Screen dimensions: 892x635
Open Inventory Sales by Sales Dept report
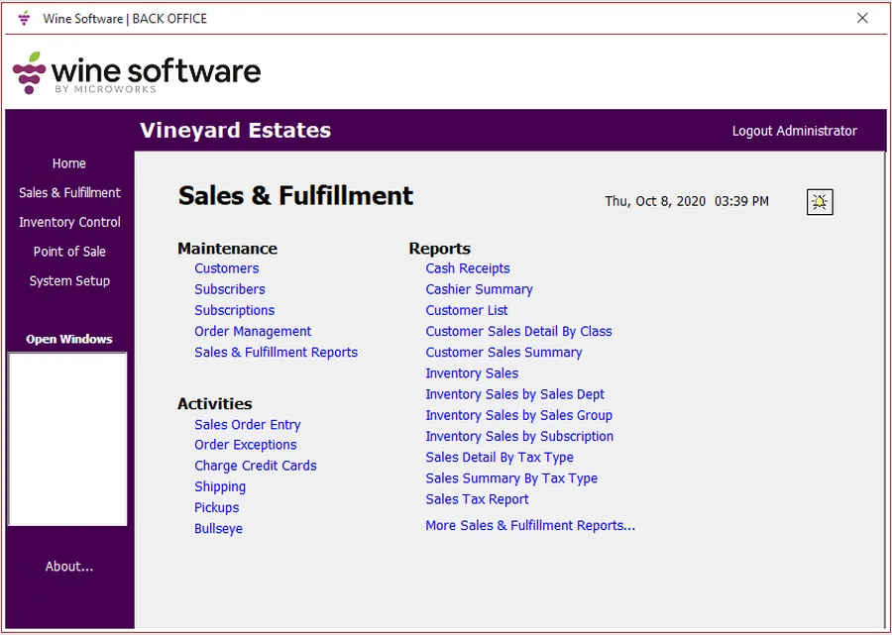(x=514, y=394)
